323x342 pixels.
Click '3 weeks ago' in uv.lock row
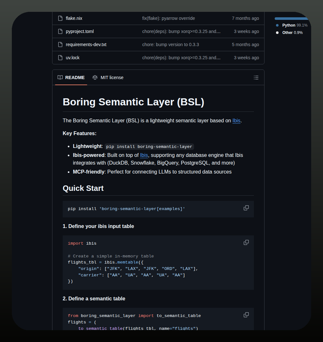pos(246,58)
